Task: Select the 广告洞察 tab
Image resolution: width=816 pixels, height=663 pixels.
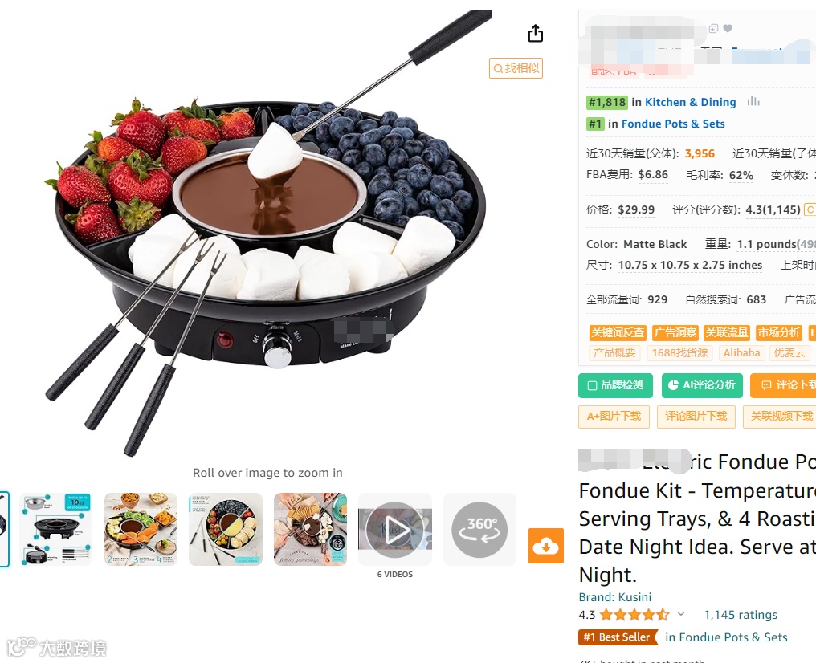Action: point(675,333)
